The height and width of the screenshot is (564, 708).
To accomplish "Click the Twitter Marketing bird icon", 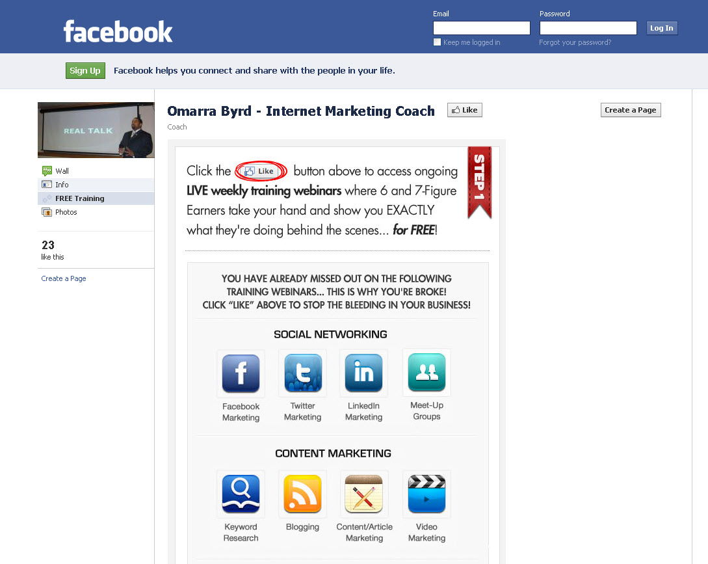I will [302, 373].
